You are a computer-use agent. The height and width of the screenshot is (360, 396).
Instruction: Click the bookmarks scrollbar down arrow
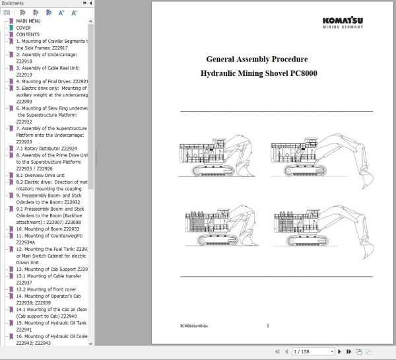point(90,343)
